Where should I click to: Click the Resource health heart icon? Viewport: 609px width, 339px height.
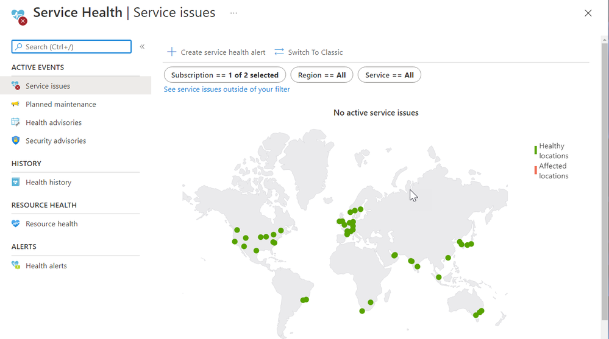point(15,223)
